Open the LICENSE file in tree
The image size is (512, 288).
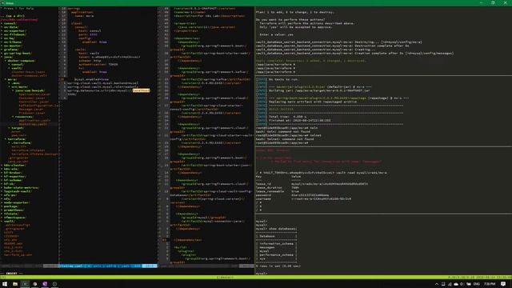pyautogui.click(x=11, y=236)
